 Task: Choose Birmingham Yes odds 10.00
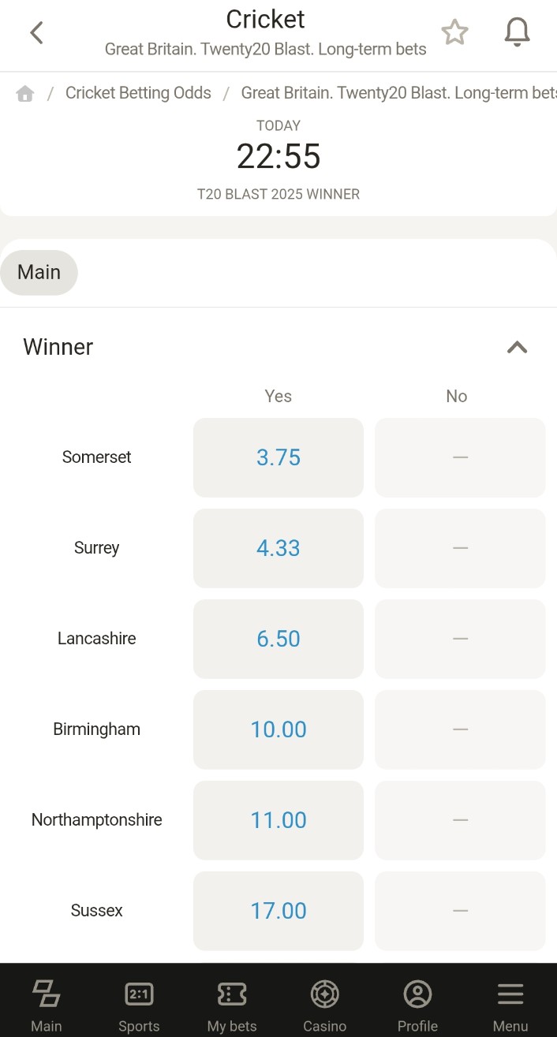pyautogui.click(x=278, y=729)
